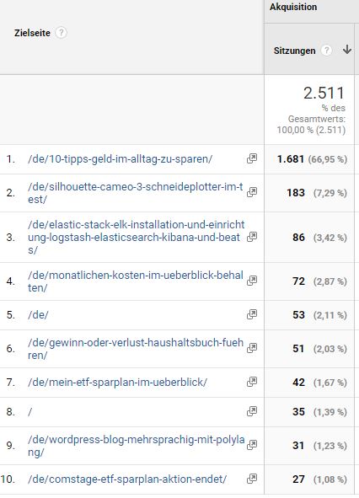Click external link icon beside /de/ row
The image size is (359, 498).
click(252, 314)
